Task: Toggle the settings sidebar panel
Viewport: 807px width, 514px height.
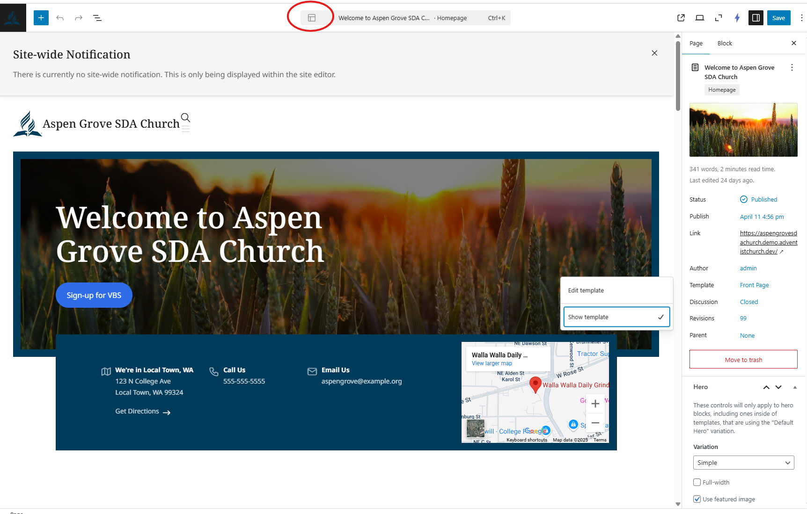Action: pyautogui.click(x=756, y=18)
